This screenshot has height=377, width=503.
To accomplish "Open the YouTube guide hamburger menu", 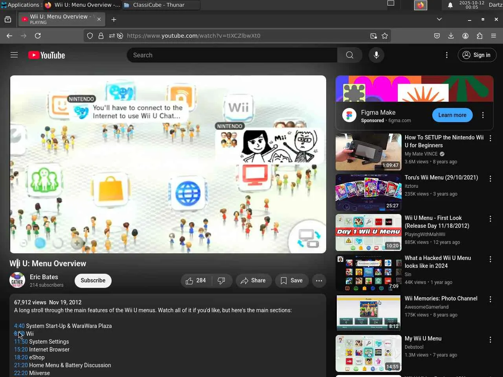I will pos(14,55).
